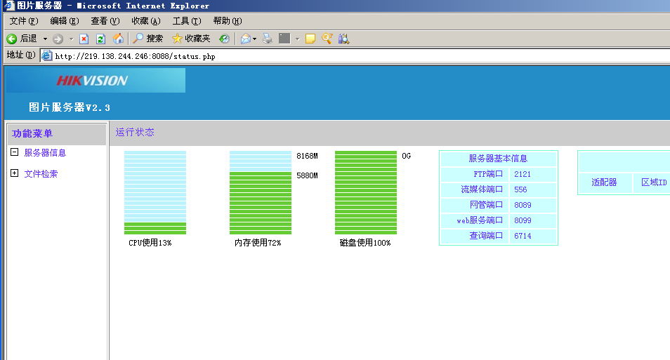Image resolution: width=670 pixels, height=360 pixels.
Task: Click the Refresh page icon
Action: pyautogui.click(x=101, y=39)
